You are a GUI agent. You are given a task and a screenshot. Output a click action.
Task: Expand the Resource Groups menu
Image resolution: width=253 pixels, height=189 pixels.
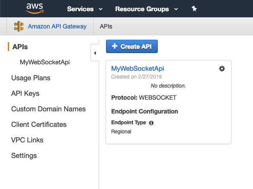tap(147, 9)
